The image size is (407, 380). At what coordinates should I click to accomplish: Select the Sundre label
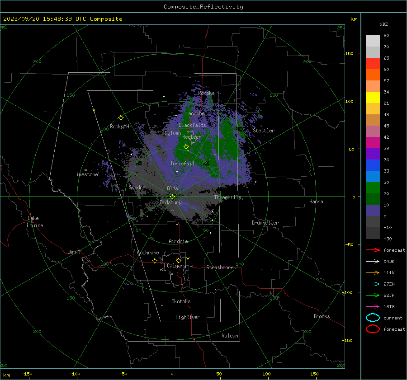click(x=137, y=188)
